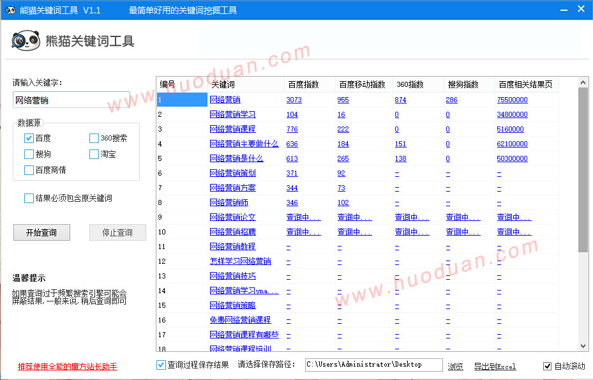This screenshot has height=380, width=593.
Task: Open keyword link 网络营销课程有哪些
Action: point(244,335)
